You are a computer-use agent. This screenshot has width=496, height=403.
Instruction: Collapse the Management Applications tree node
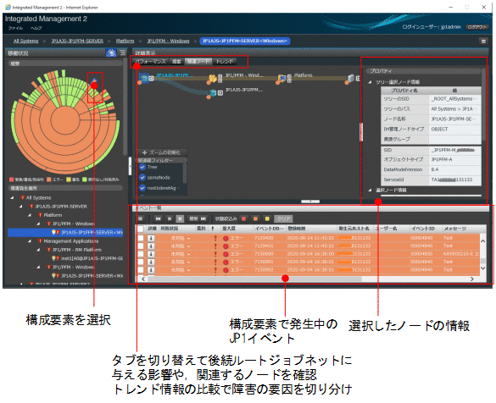[x=30, y=241]
